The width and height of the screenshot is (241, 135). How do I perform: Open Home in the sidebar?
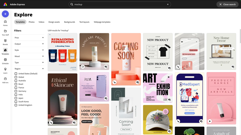5,23
